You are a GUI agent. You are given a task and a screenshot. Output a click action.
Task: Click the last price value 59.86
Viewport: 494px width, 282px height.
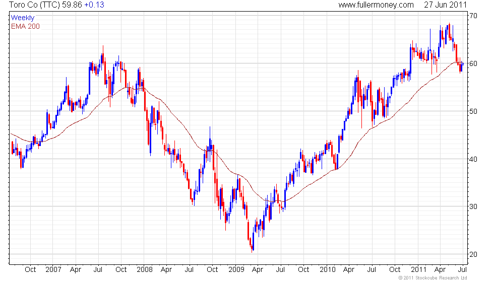72,5
